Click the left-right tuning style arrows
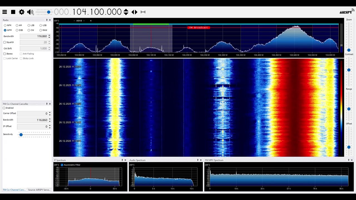The image size is (356, 200). tap(134, 12)
